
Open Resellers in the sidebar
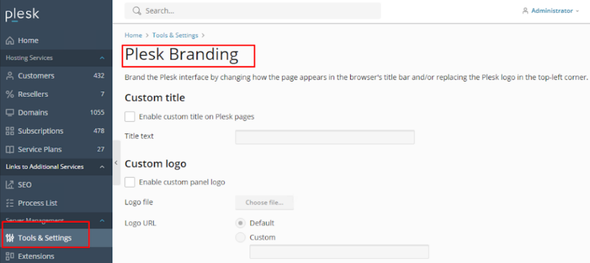pos(56,94)
